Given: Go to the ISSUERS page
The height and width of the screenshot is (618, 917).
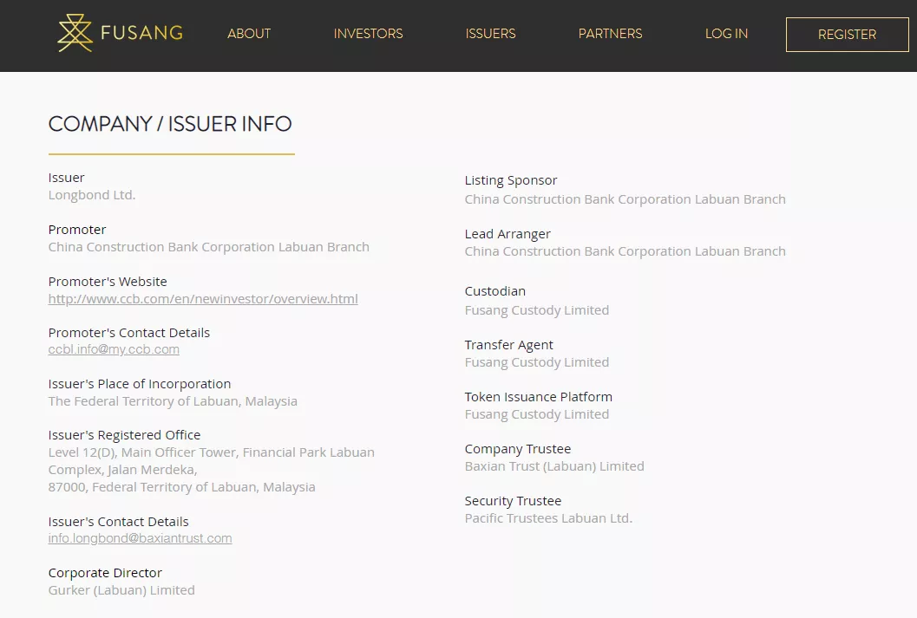Looking at the screenshot, I should click(490, 34).
